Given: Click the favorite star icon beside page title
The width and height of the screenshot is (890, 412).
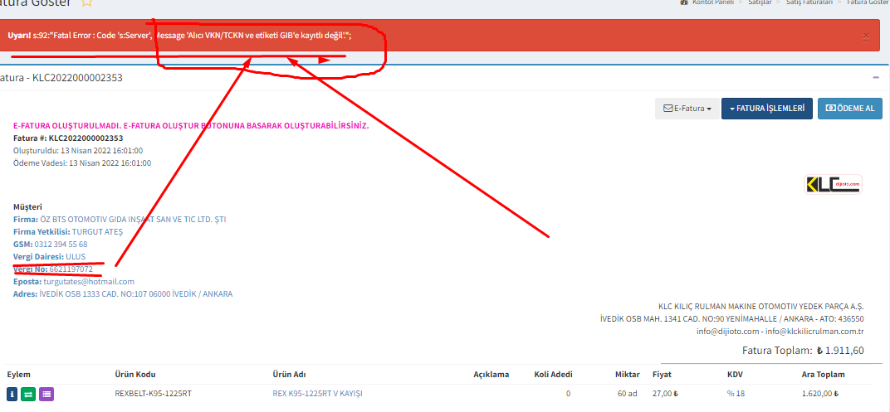Looking at the screenshot, I should coord(86,2).
